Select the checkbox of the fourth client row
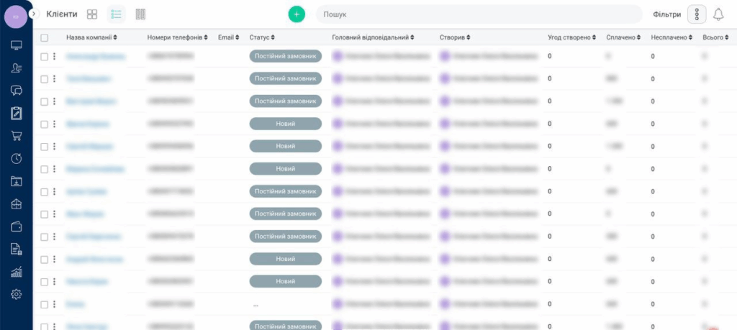737x330 pixels. coord(45,124)
